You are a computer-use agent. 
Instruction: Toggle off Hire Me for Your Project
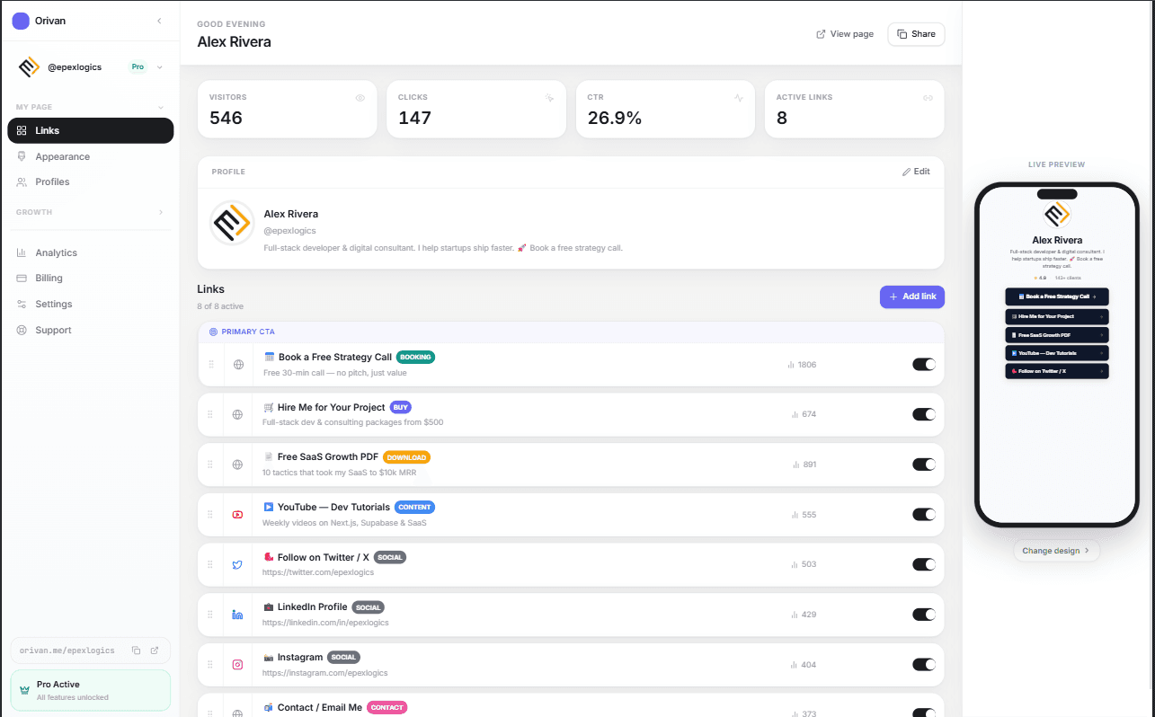pos(924,414)
